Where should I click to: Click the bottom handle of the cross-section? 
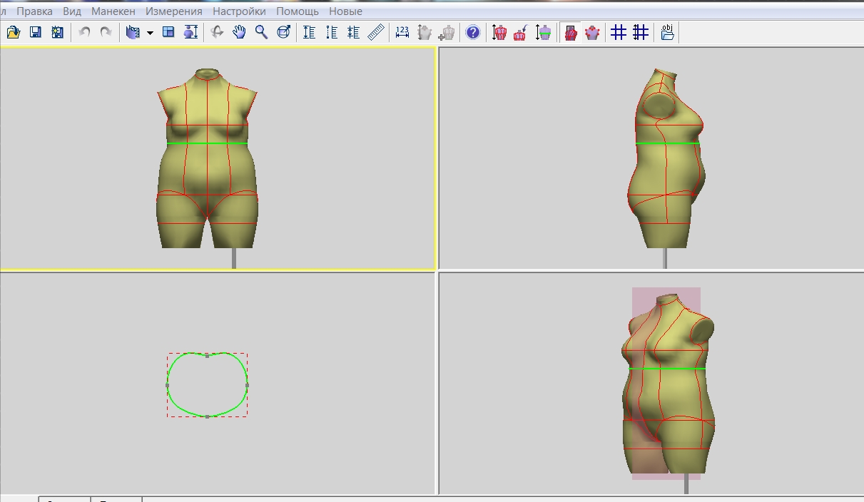pyautogui.click(x=208, y=416)
